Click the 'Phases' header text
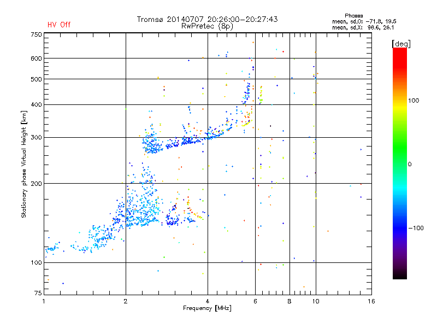Screen dimensions: 437x328 353,16
